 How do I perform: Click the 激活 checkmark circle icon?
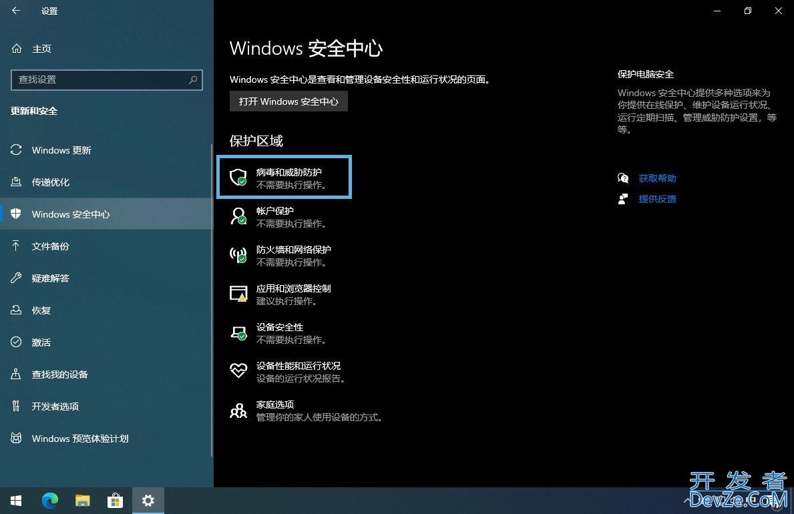[16, 342]
